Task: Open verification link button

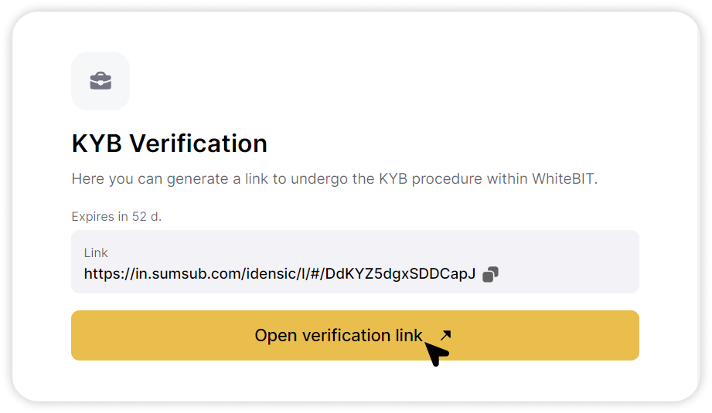Action: click(355, 336)
